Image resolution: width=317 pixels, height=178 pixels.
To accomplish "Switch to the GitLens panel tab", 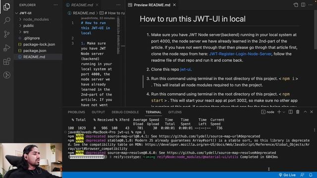I will pos(175,112).
